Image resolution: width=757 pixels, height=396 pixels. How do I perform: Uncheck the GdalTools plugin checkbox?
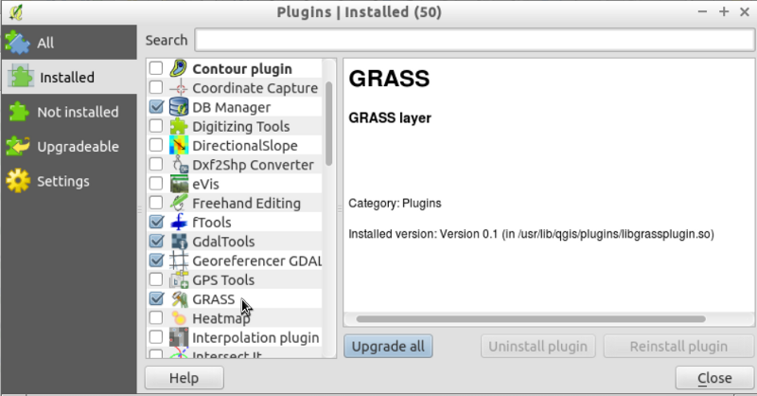pos(156,242)
